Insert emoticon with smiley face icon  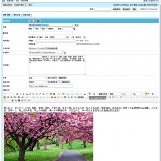pyautogui.click(x=58, y=97)
